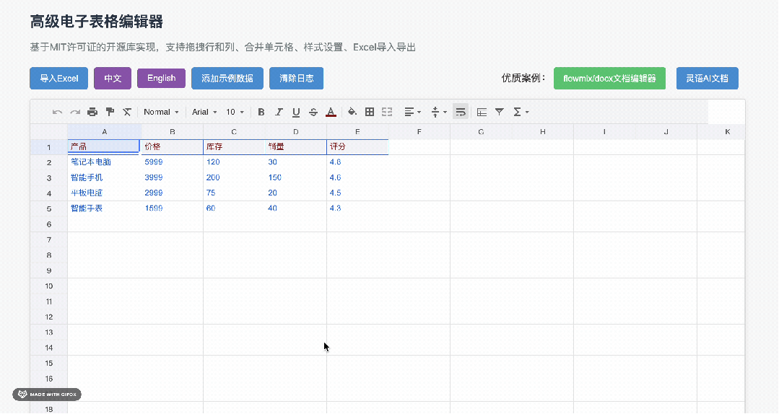Select row 10 header

point(48,286)
